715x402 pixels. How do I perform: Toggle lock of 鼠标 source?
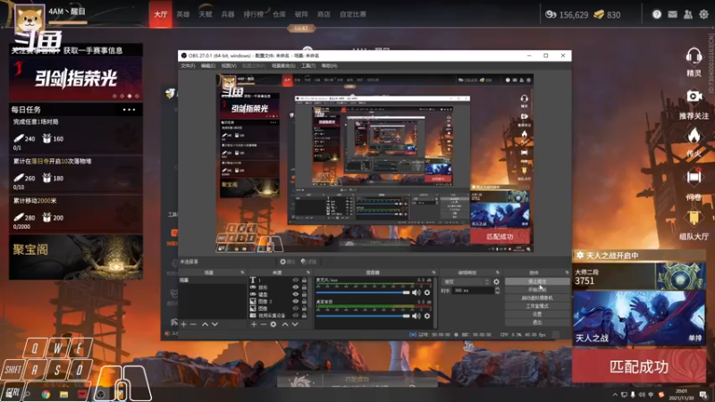tap(304, 287)
